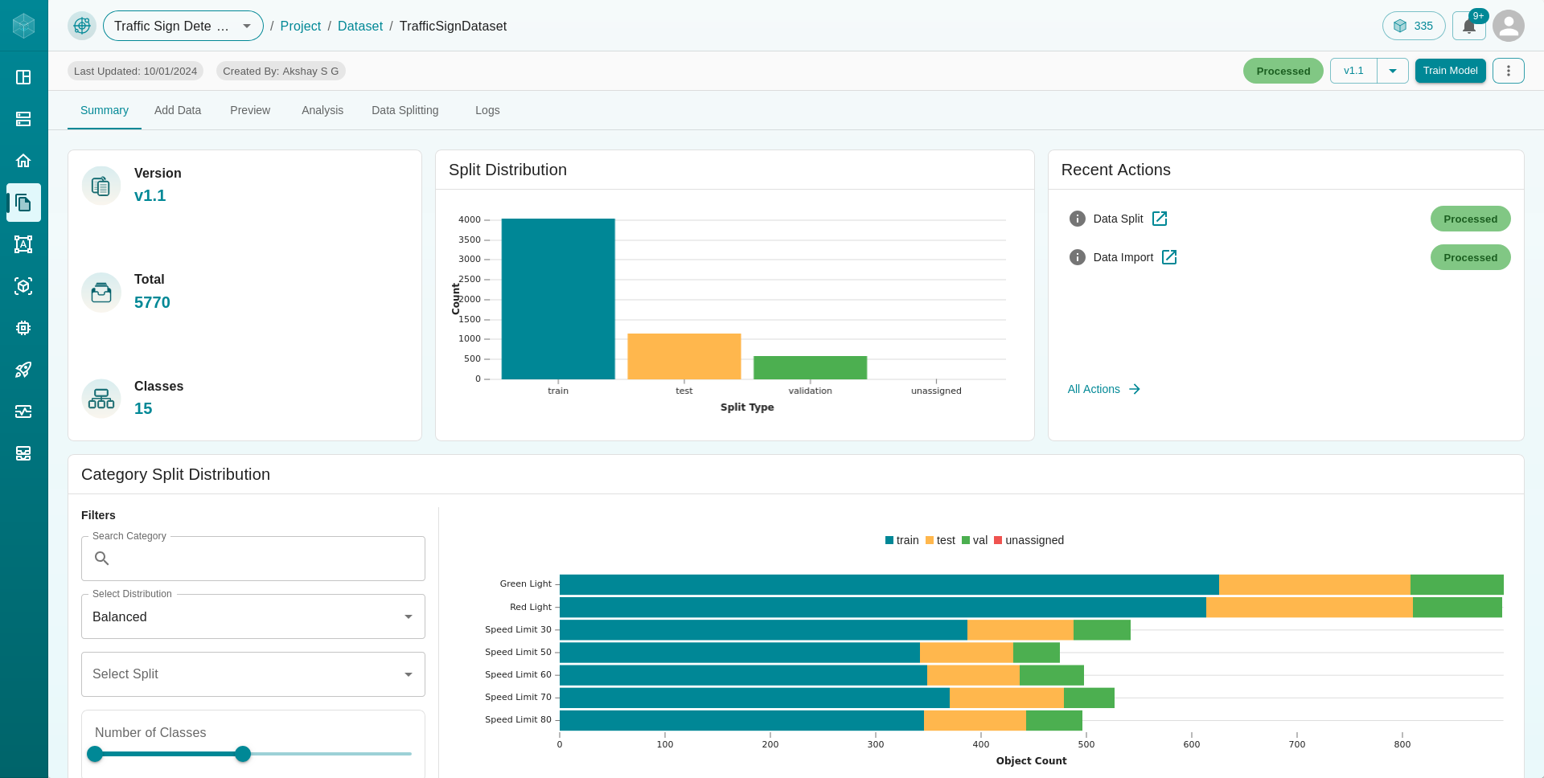This screenshot has width=1544, height=778.
Task: Open the dashboard layout sidebar icon
Action: point(23,77)
